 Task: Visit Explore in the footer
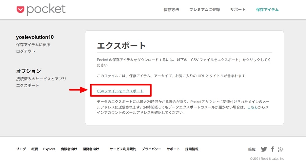(49, 149)
